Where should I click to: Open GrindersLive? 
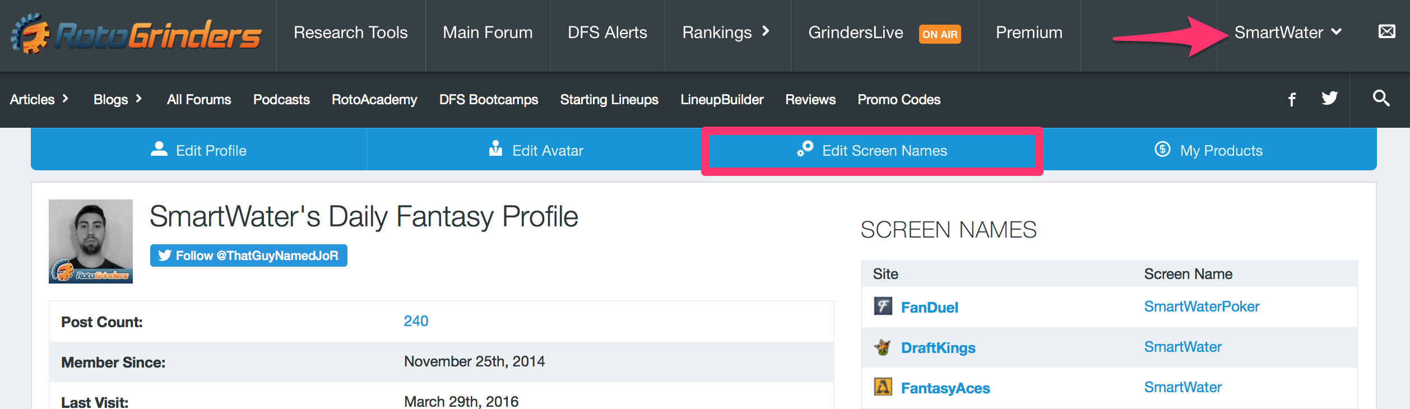[x=856, y=32]
